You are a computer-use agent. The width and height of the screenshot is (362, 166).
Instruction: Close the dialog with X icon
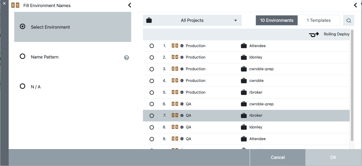[4, 3]
